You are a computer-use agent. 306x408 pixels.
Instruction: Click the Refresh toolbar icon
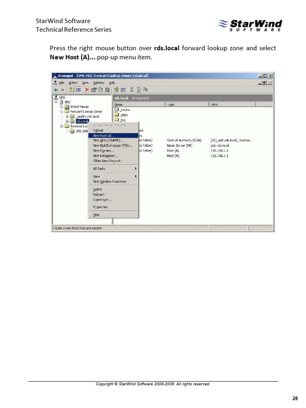click(x=101, y=90)
